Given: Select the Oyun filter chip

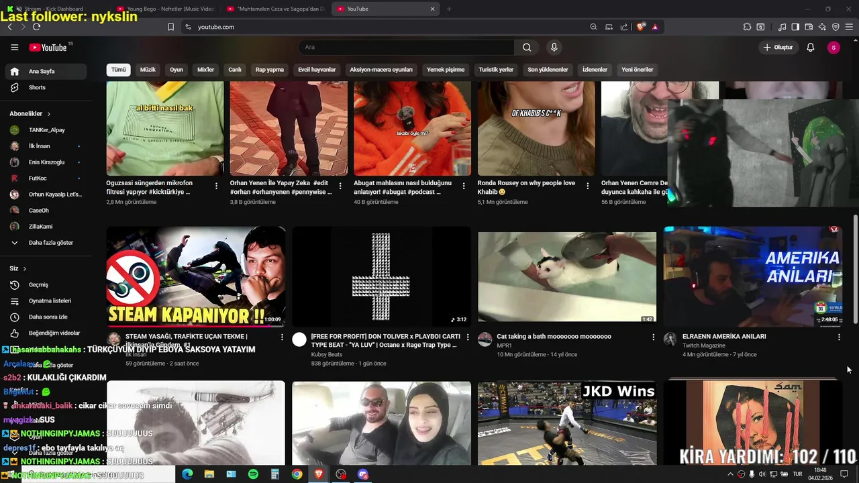Looking at the screenshot, I should [176, 70].
